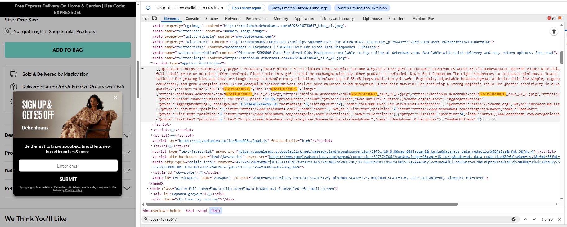Close the DevTools search bar

(560, 219)
